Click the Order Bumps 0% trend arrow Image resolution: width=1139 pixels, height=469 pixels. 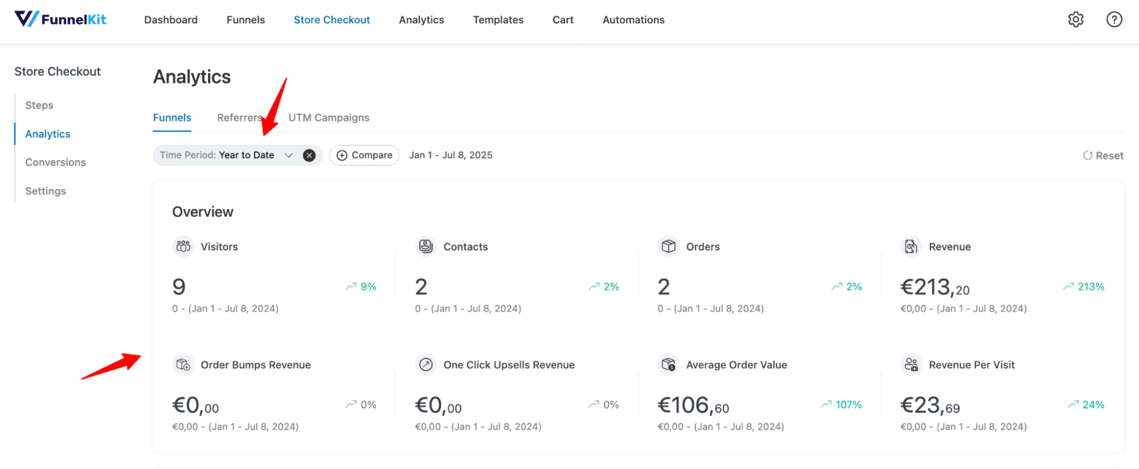(350, 405)
